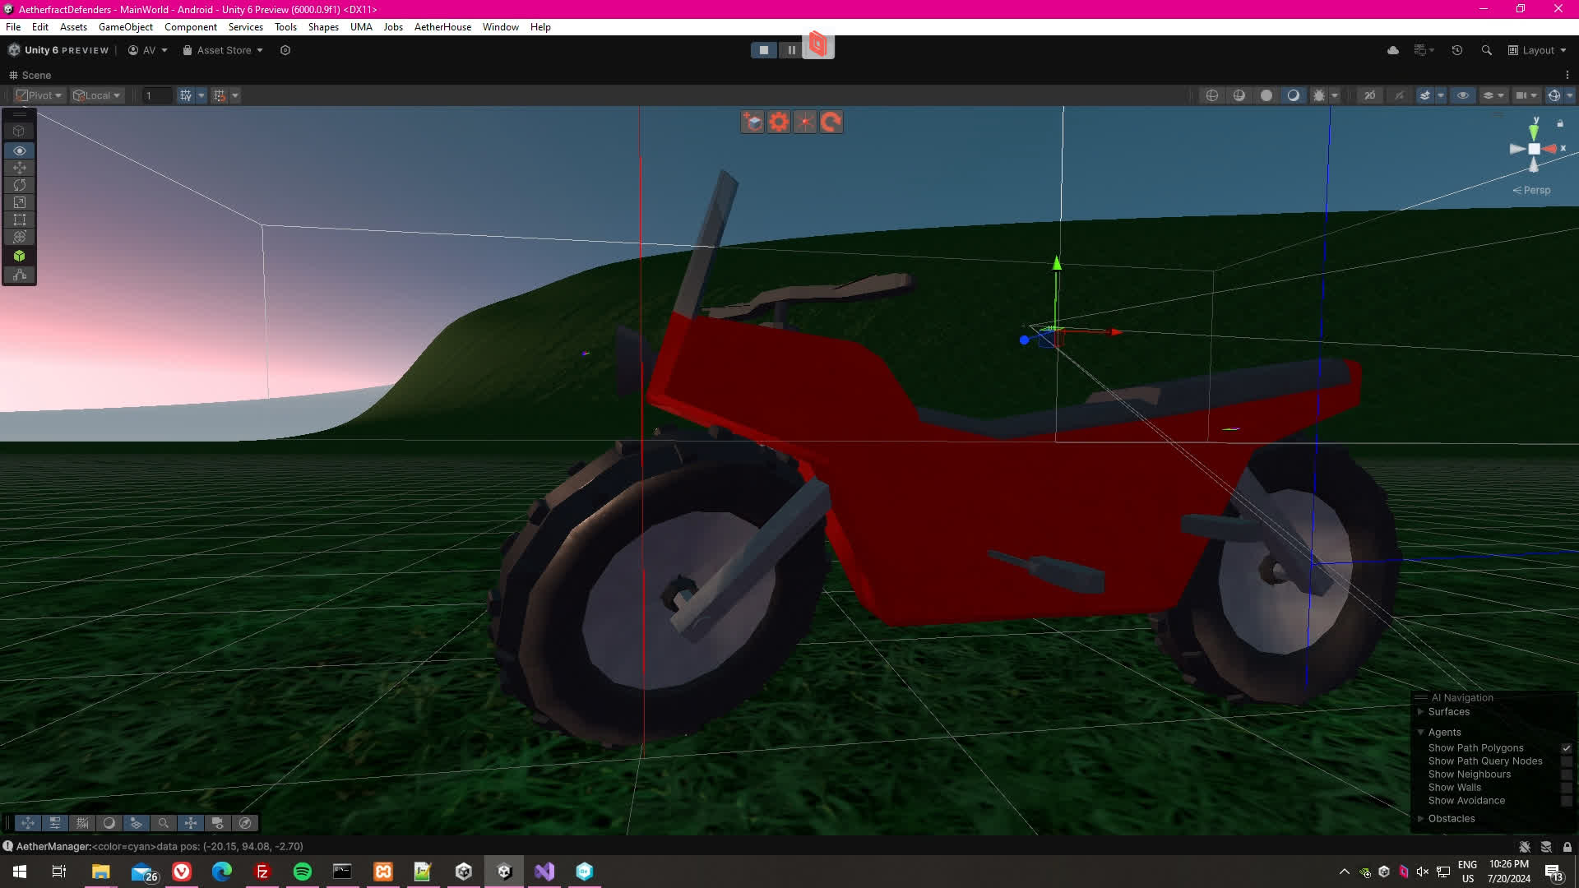Uncheck Show Path Polygons checkbox

(1566, 748)
